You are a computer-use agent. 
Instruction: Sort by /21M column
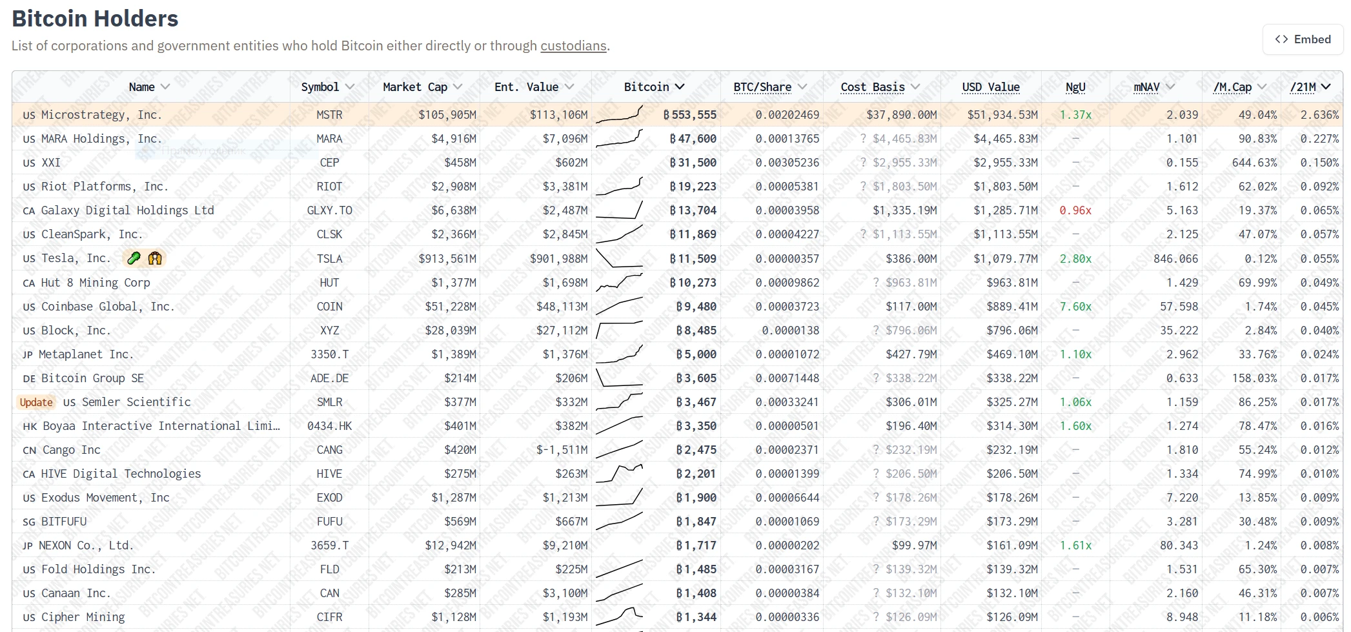(x=1310, y=87)
